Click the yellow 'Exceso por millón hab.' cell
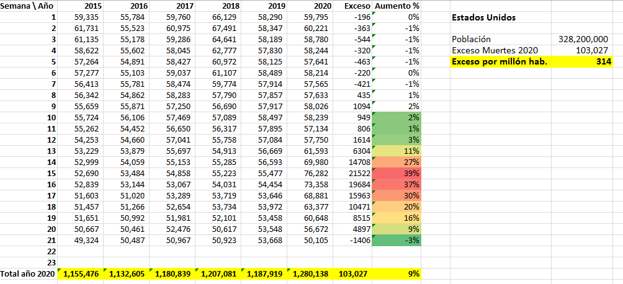 [x=501, y=61]
